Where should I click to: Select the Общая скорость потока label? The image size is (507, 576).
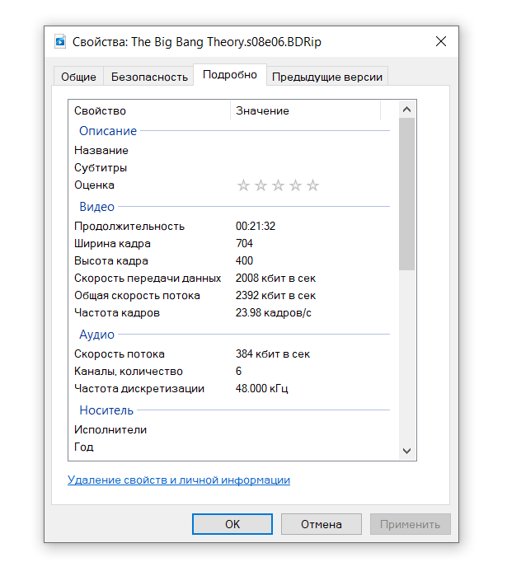(137, 295)
